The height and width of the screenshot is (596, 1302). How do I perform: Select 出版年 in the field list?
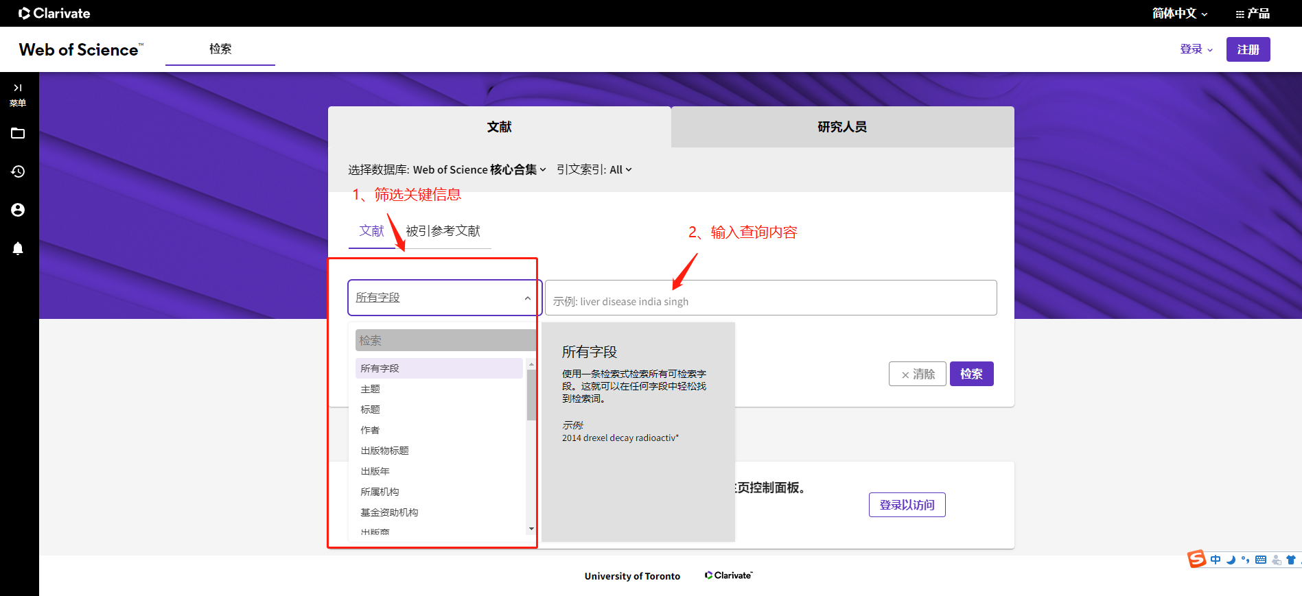point(439,471)
